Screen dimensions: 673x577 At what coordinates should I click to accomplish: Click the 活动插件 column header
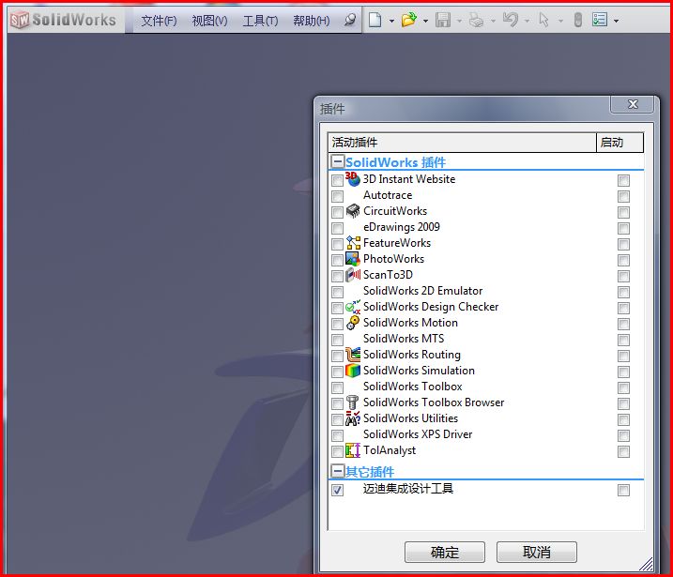[462, 143]
